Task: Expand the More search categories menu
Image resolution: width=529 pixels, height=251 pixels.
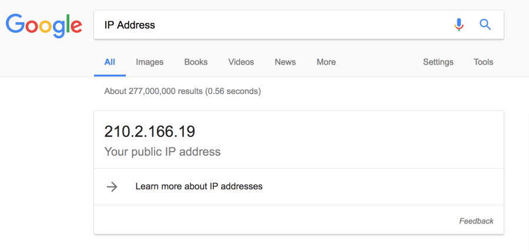Action: (x=326, y=62)
